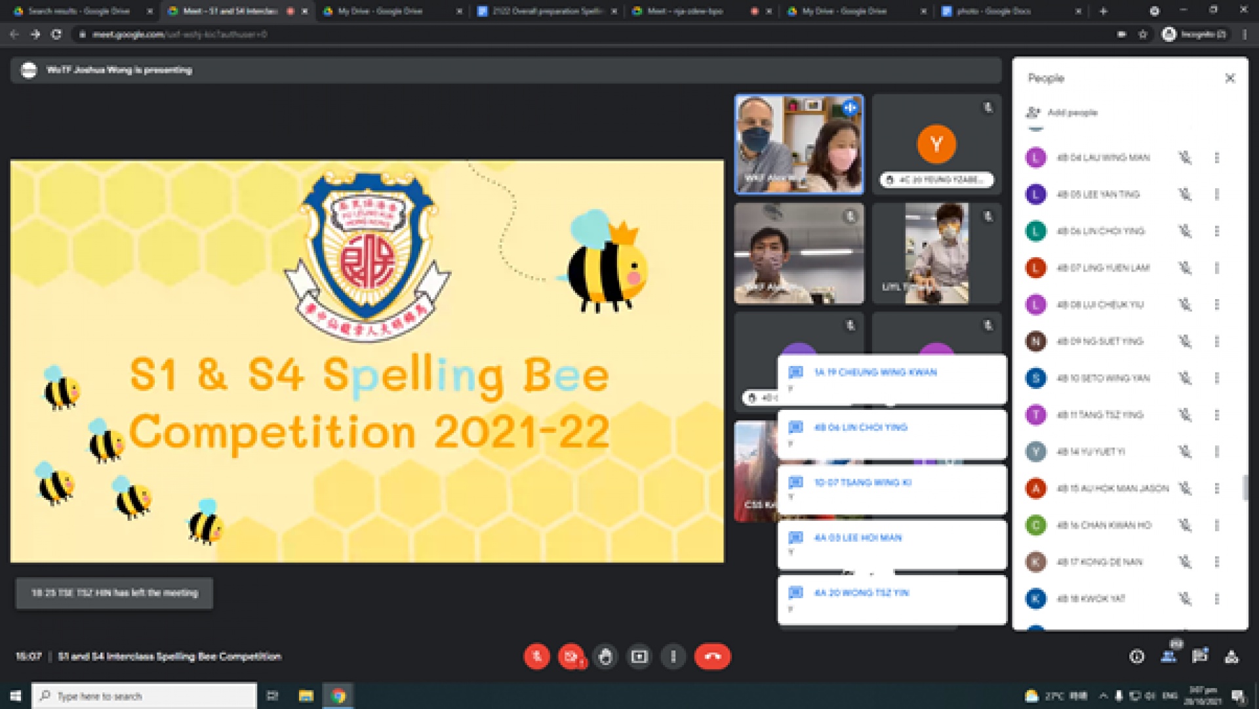Switch to 'Search results - Google Drive' tab

click(79, 11)
